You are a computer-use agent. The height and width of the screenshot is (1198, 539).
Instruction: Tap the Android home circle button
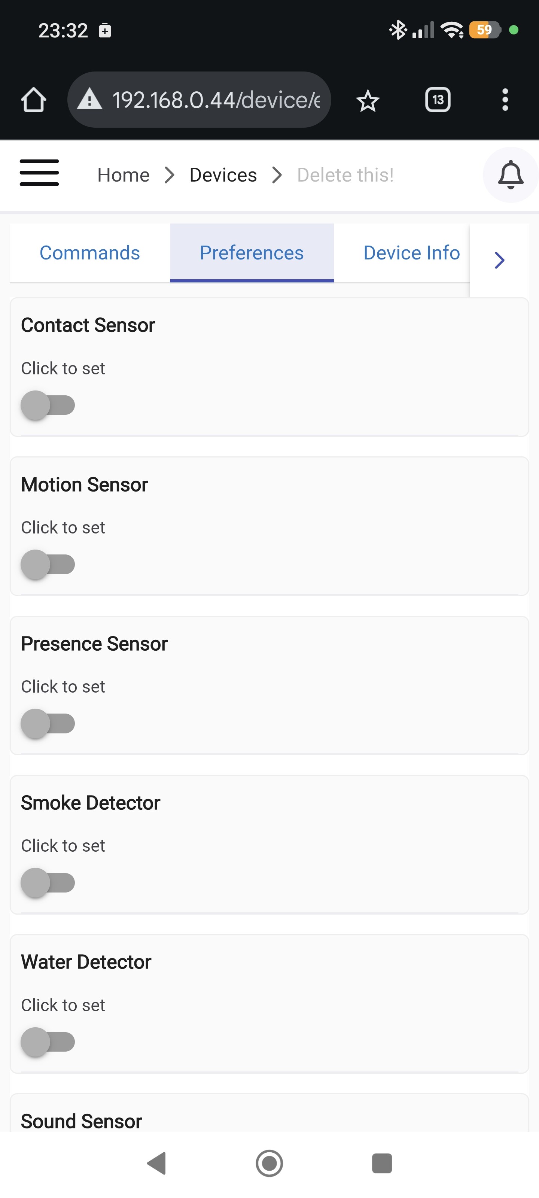269,1163
